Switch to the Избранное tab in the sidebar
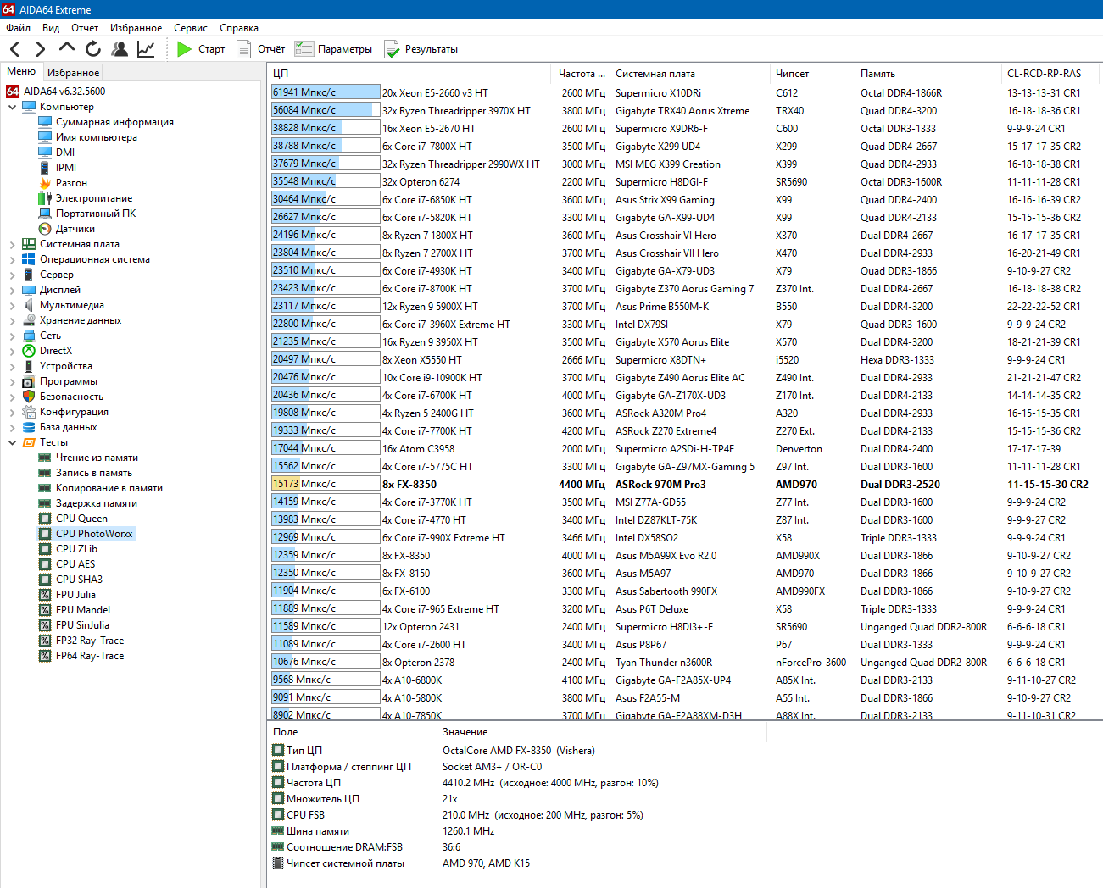Image resolution: width=1103 pixels, height=888 pixels. (73, 73)
